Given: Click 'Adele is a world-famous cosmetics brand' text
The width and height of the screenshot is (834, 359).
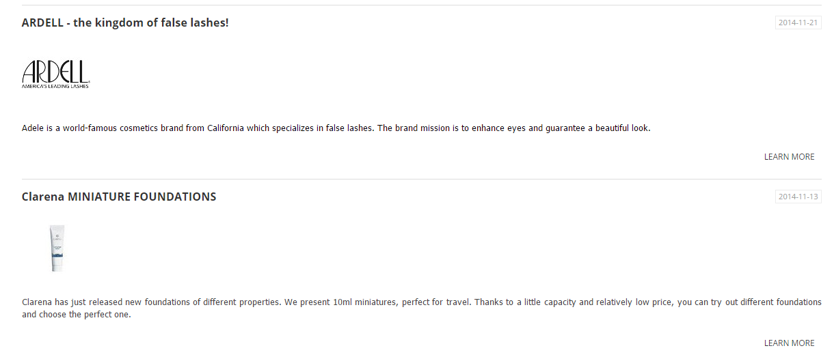Looking at the screenshot, I should coord(103,128).
